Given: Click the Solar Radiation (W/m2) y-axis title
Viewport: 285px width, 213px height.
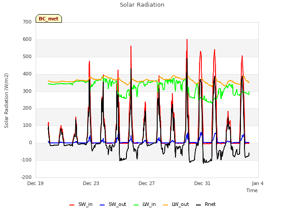Looking at the screenshot, I should (6, 101).
